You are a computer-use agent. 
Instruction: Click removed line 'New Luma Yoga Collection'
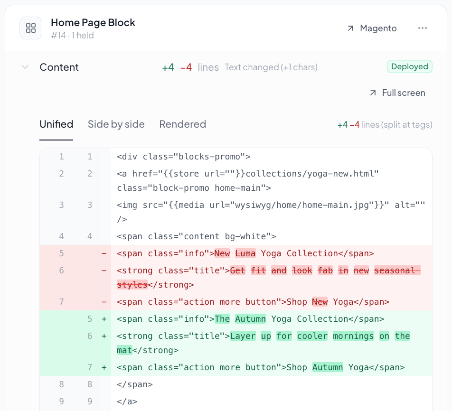pyautogui.click(x=236, y=253)
